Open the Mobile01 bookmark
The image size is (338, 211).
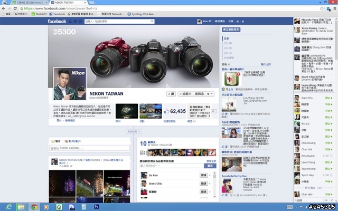pos(39,14)
